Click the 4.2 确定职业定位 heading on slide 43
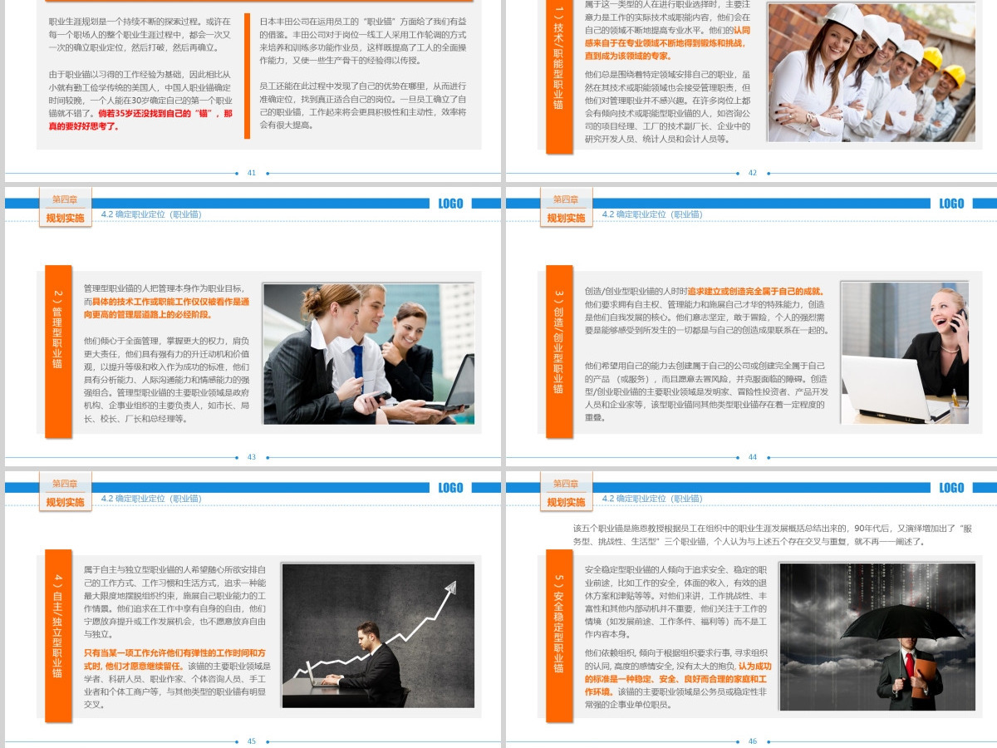Viewport: 997px width, 748px height. [151, 214]
